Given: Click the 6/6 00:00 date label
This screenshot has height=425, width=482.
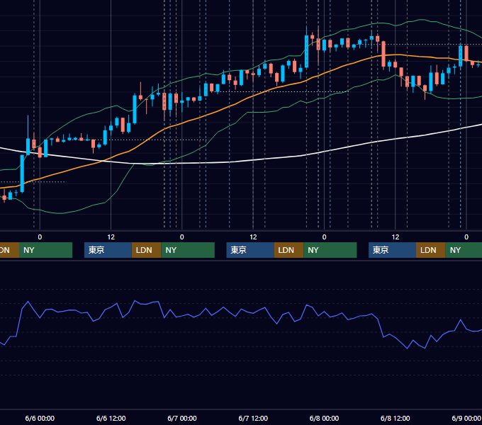Looking at the screenshot, I should (x=40, y=418).
